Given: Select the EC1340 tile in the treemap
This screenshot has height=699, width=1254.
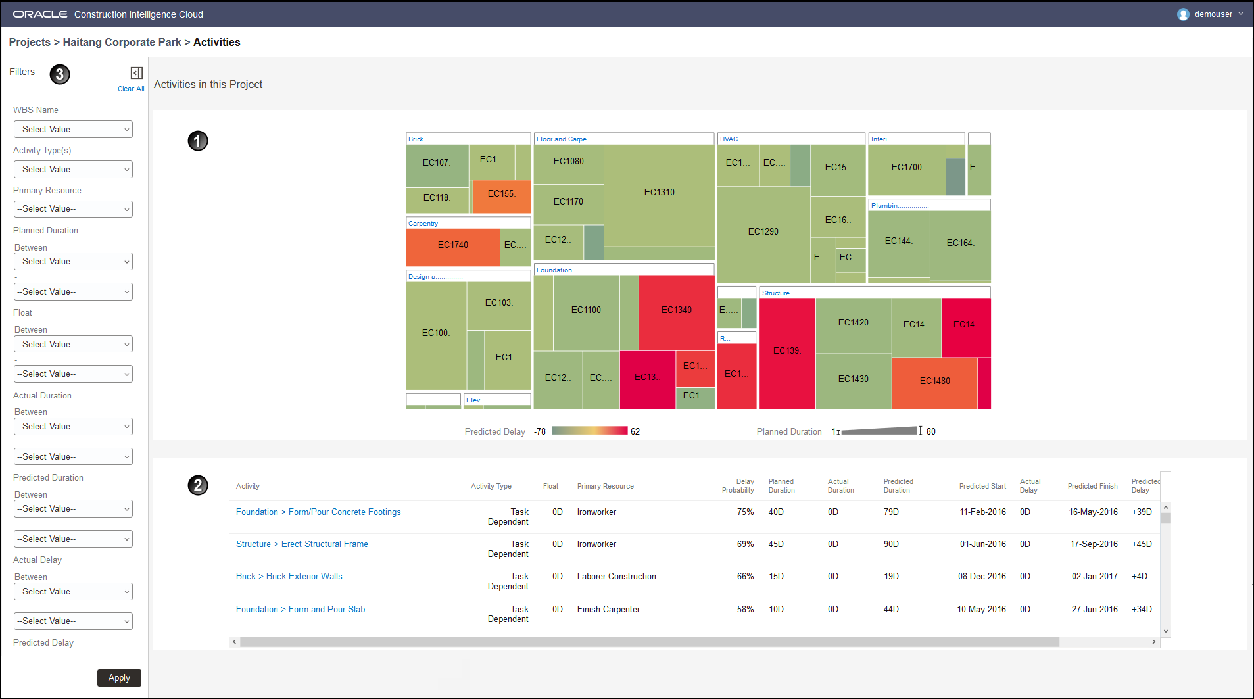Looking at the screenshot, I should [675, 310].
